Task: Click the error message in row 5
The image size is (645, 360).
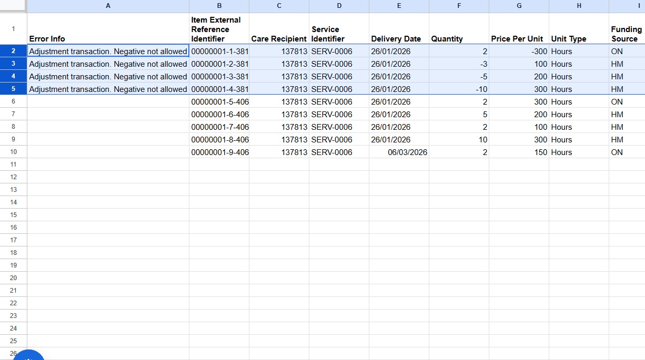Action: [x=108, y=89]
